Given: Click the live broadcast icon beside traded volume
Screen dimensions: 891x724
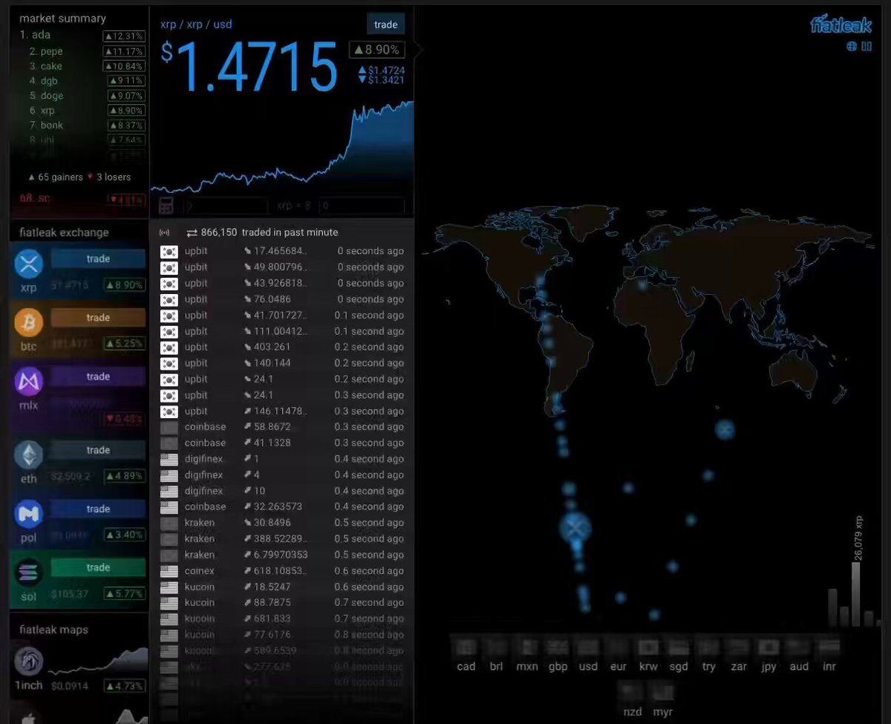Looking at the screenshot, I should tap(165, 232).
